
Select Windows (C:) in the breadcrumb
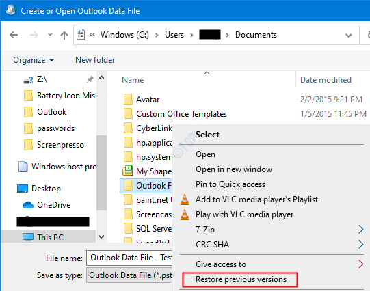[124, 35]
